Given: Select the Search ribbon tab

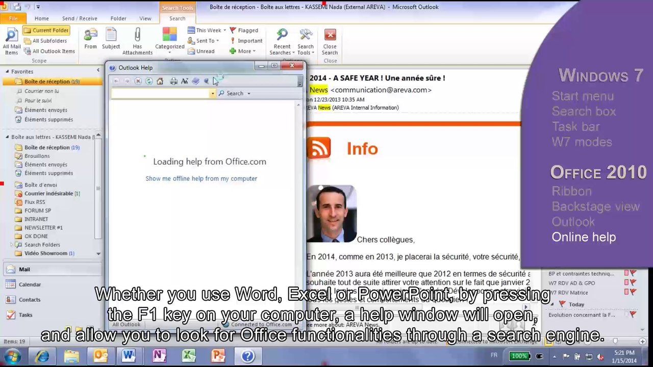Looking at the screenshot, I should (x=178, y=18).
